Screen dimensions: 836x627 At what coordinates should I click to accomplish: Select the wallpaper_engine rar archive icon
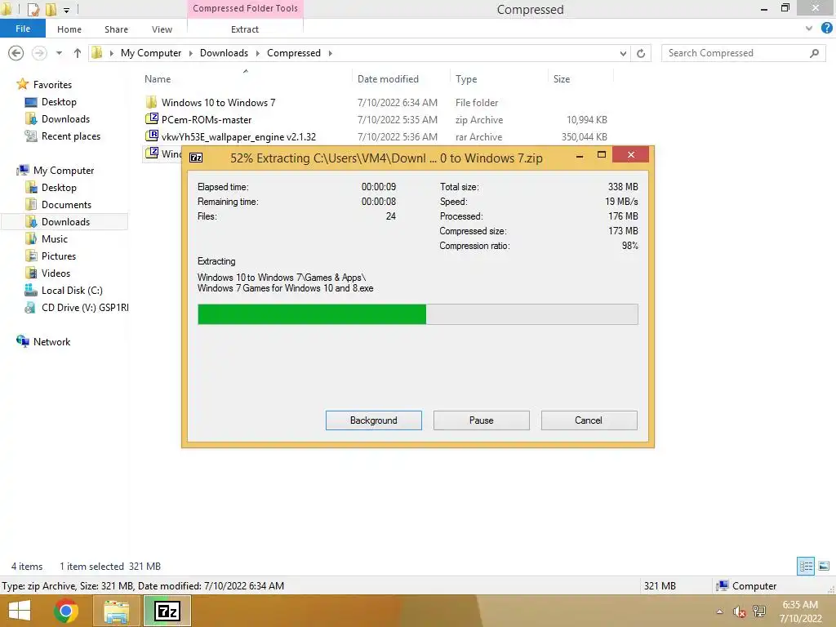coord(152,136)
